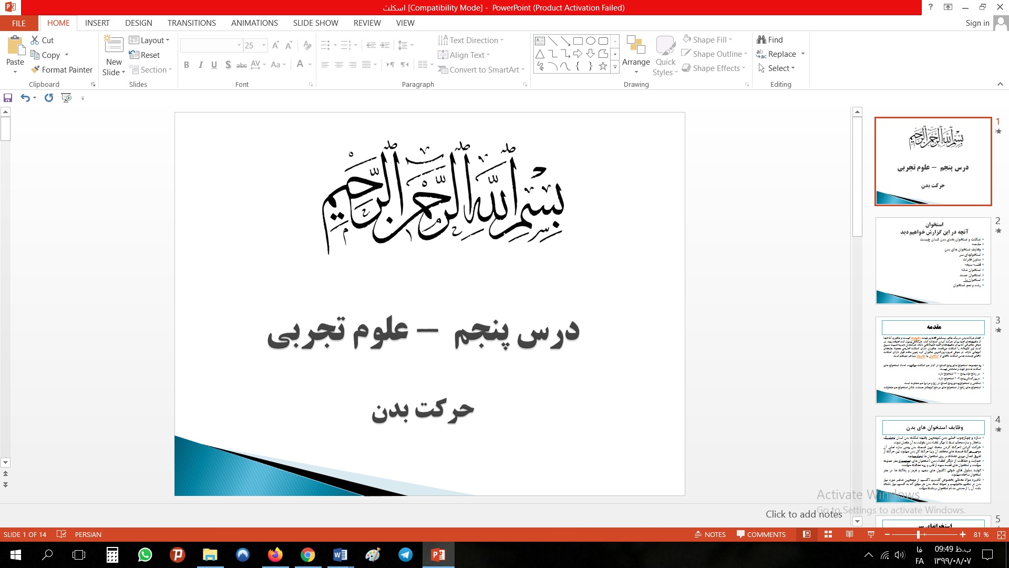Open the FILE menu tab
This screenshot has height=568, width=1009.
pos(19,23)
